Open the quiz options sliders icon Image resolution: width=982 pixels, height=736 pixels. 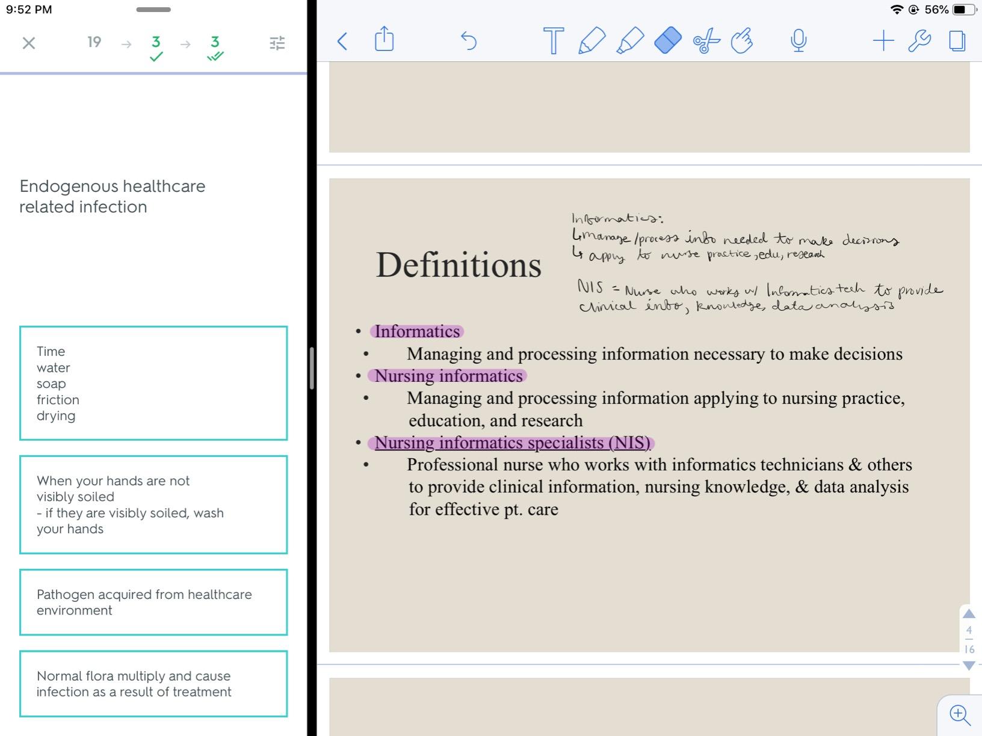point(277,43)
